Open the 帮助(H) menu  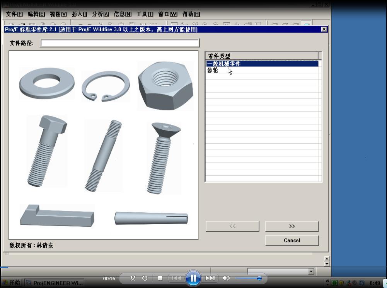[x=191, y=14]
